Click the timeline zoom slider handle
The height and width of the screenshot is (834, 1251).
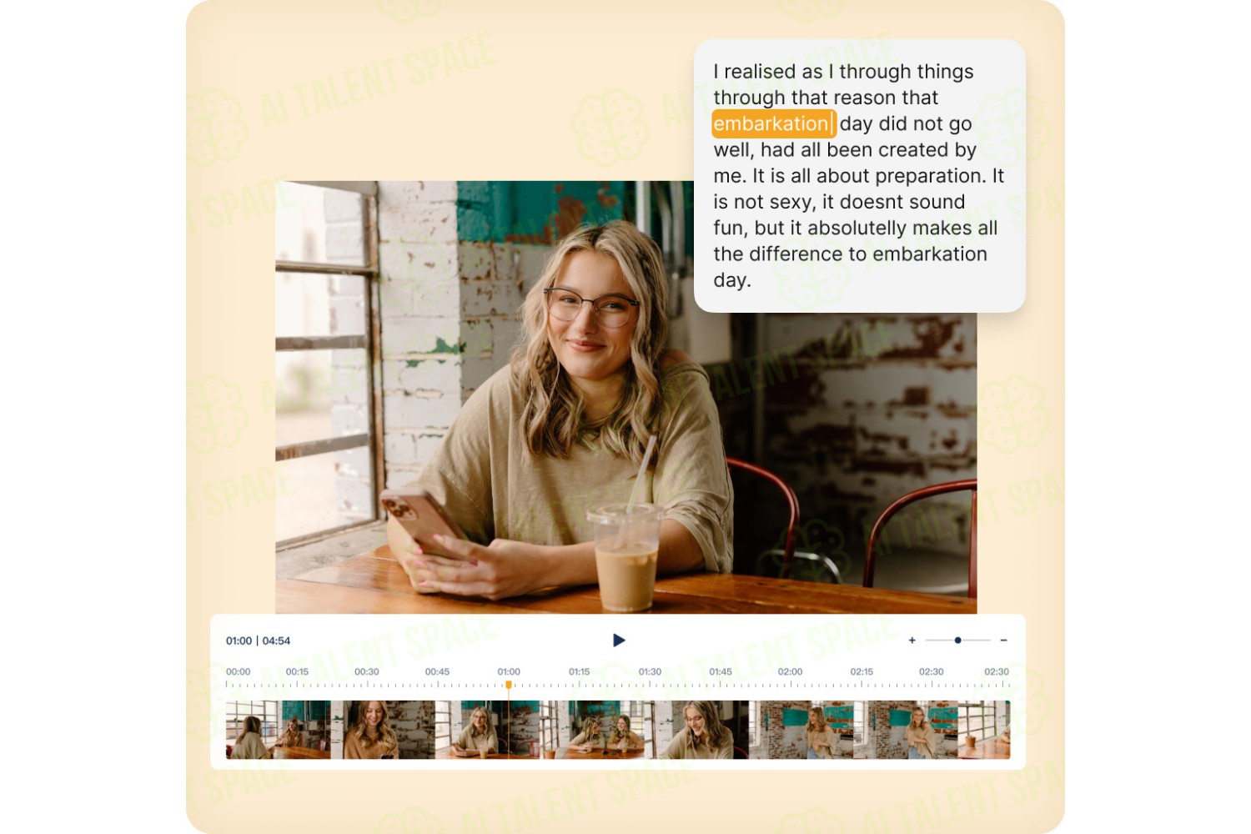pyautogui.click(x=957, y=641)
